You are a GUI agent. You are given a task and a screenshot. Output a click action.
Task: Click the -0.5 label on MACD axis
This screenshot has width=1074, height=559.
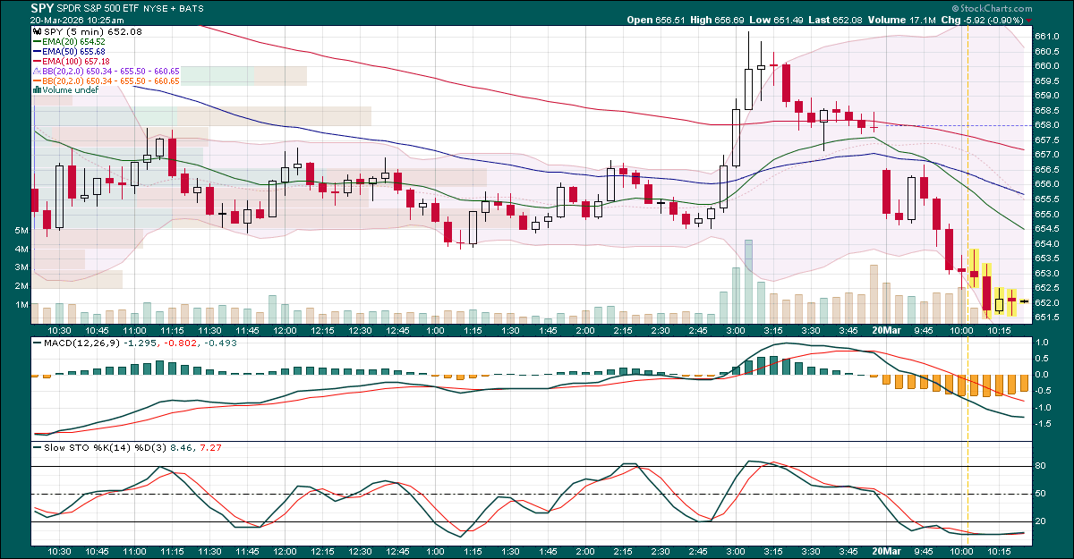pos(1042,391)
